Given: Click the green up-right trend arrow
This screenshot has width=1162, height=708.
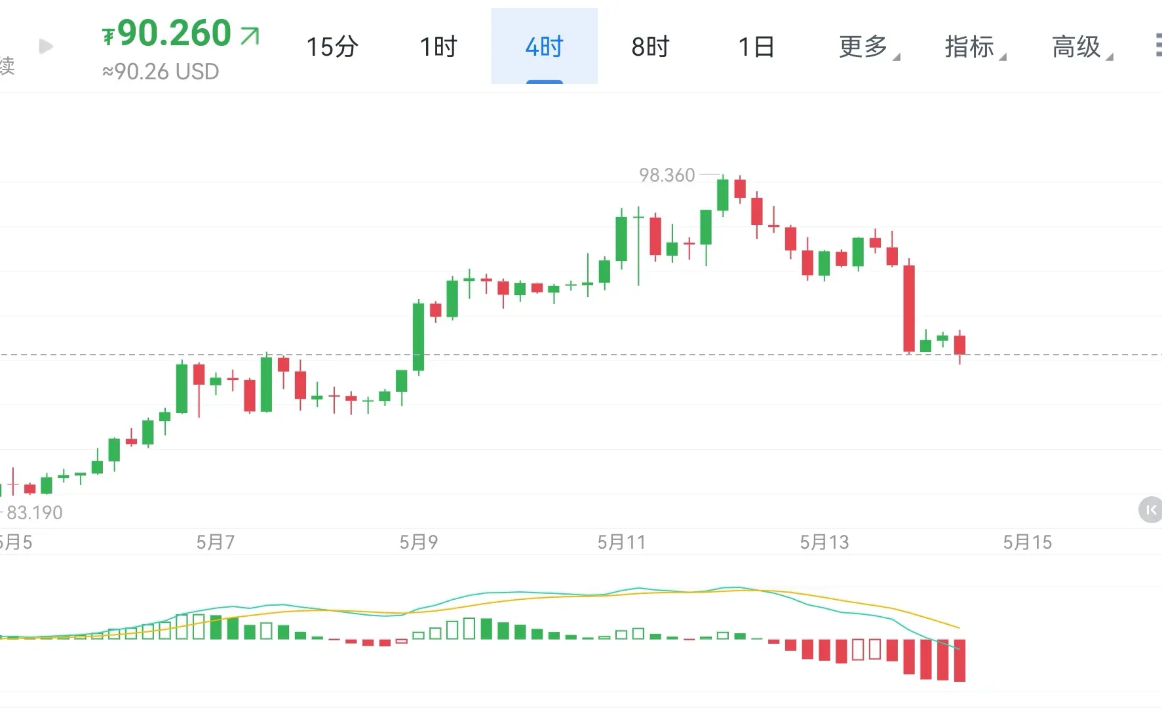Looking at the screenshot, I should click(250, 35).
